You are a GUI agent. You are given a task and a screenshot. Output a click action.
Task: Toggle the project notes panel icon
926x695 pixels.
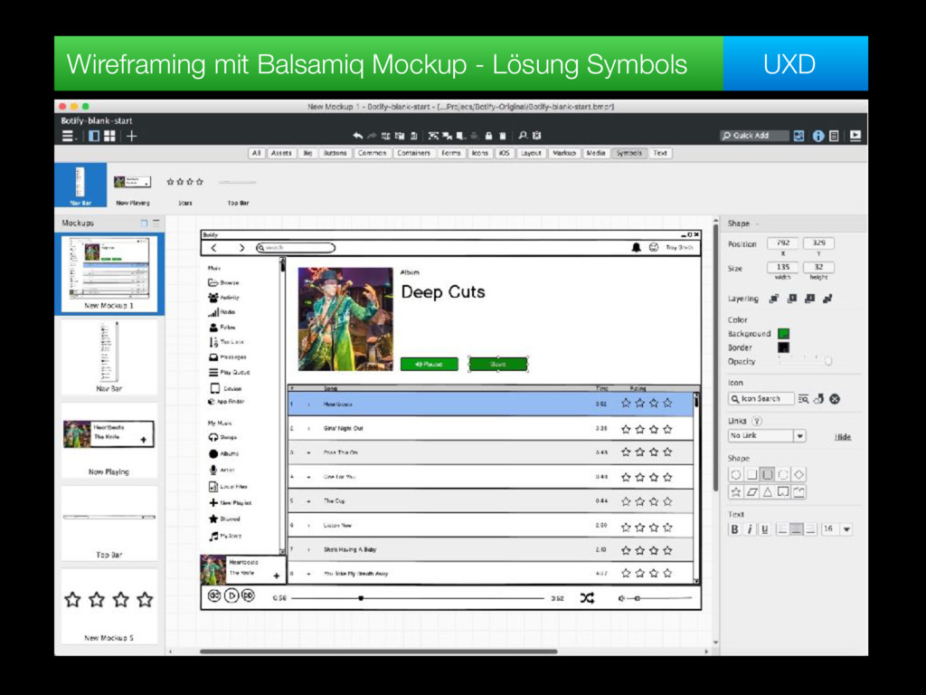tap(834, 136)
